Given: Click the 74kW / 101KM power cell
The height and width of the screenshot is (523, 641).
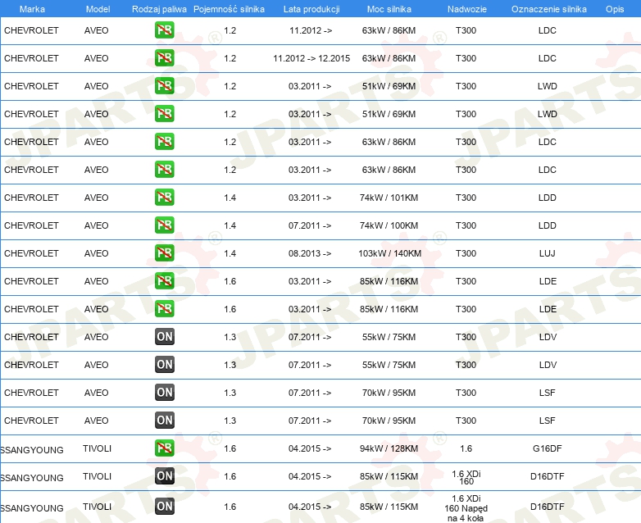Looking at the screenshot, I should 389,198.
